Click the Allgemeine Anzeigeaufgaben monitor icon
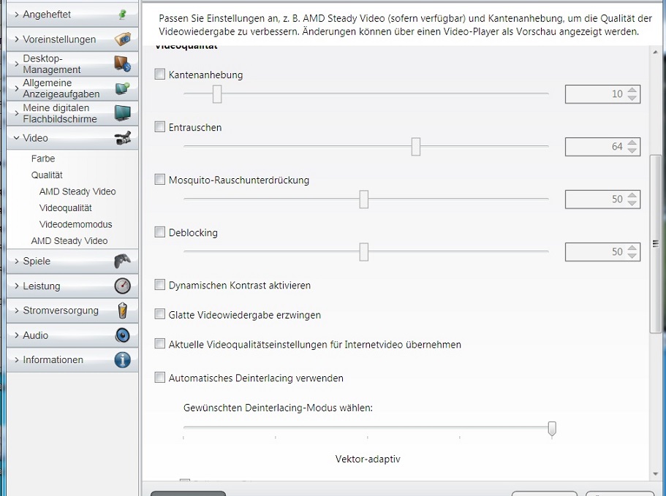 [122, 88]
